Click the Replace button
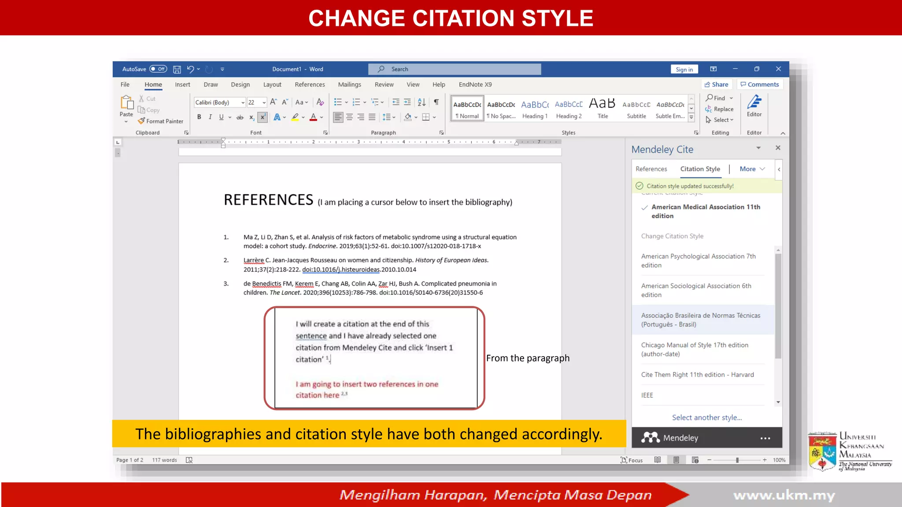 pos(719,109)
